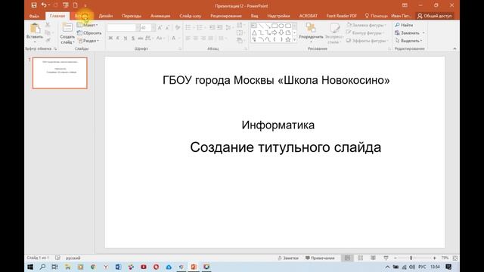Image resolution: width=484 pixels, height=272 pixels.
Task: Expand the shapes gallery with the bottom arrow
Action: 294,40
